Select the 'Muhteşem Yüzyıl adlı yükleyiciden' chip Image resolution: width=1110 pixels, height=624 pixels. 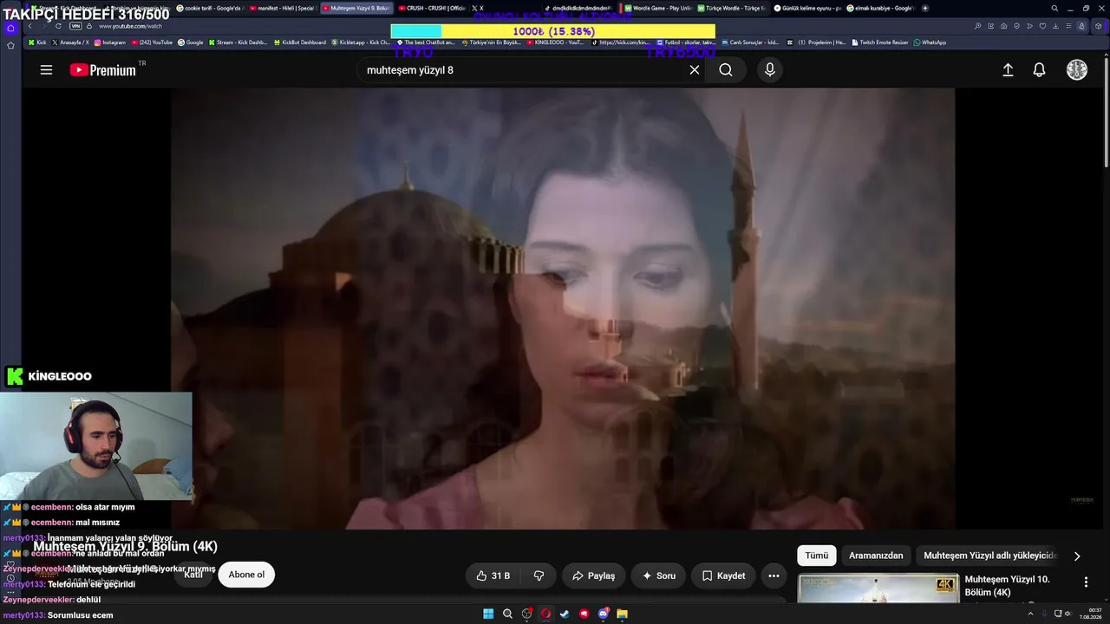point(990,556)
